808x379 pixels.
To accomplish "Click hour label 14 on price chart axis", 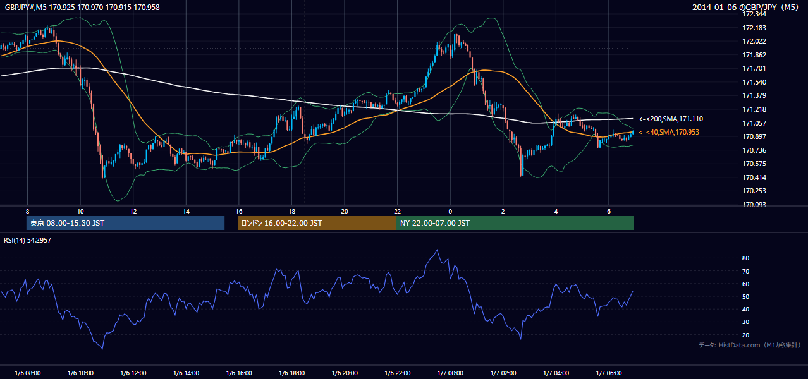I will (186, 211).
